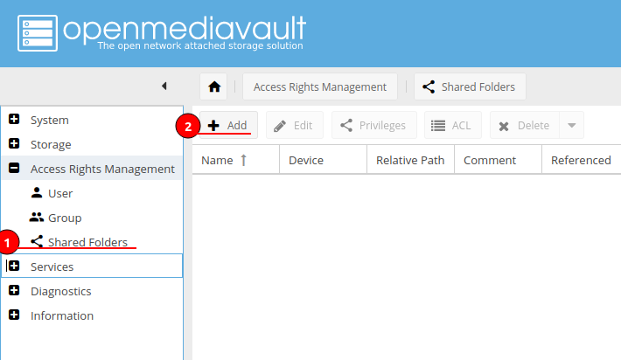Click the disabled Edit button
Viewport: 621px width, 360px height.
click(x=294, y=126)
